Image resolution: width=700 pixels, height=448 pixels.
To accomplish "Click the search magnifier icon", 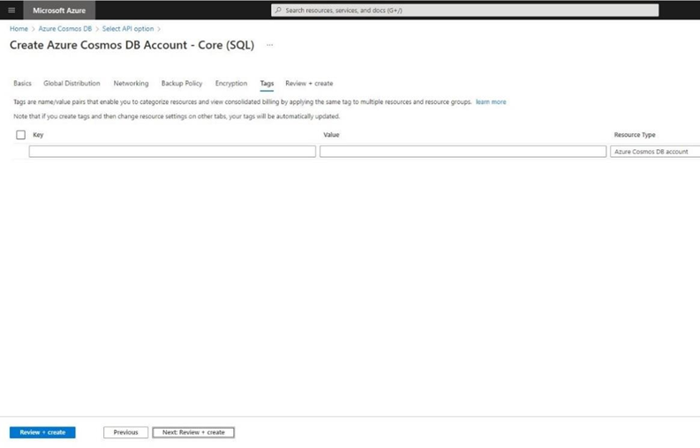I will point(279,11).
